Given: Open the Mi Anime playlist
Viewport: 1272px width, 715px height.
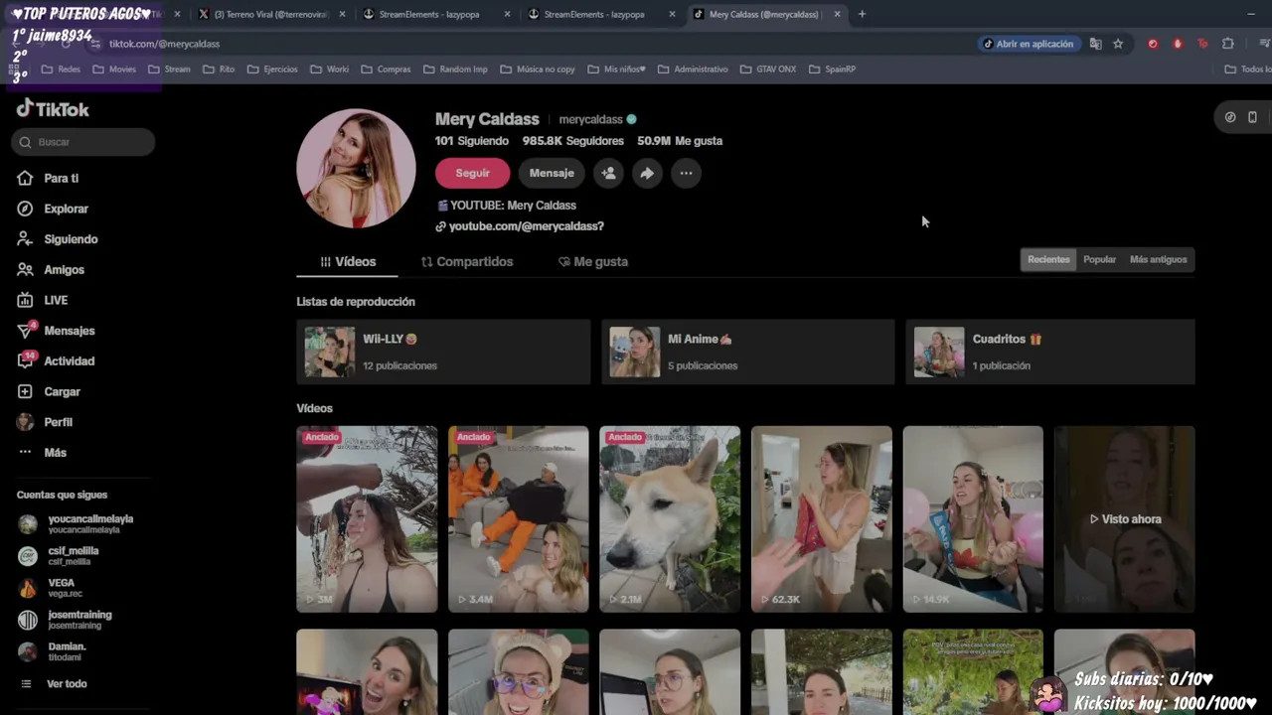Looking at the screenshot, I should (x=747, y=352).
